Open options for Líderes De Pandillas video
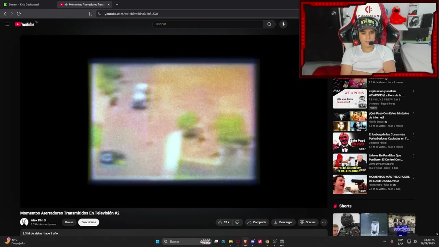This screenshot has width=439, height=247. click(414, 156)
